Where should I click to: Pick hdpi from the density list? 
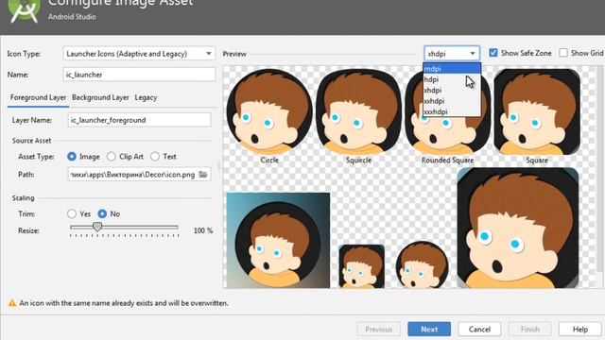pyautogui.click(x=452, y=79)
